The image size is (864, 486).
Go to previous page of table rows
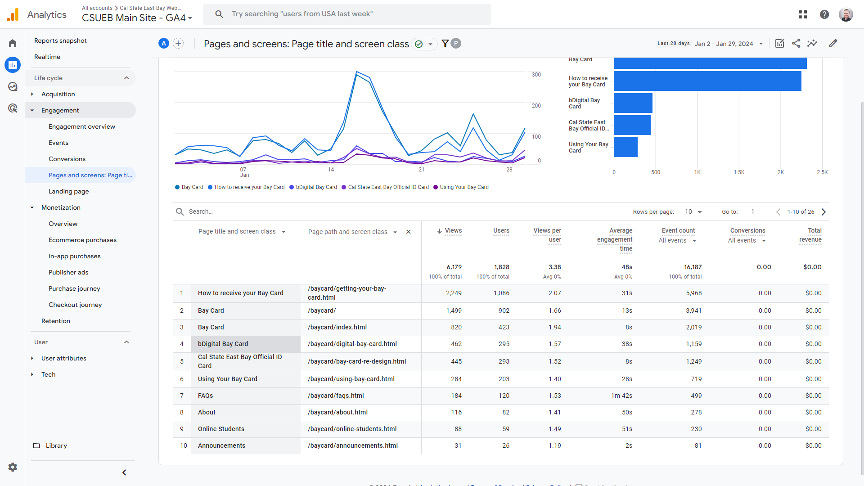pyautogui.click(x=778, y=212)
